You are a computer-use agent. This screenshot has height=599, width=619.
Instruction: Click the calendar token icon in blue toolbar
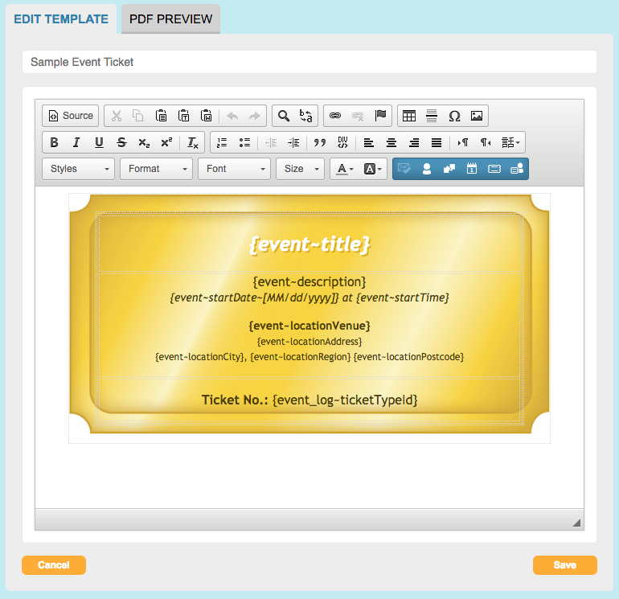pos(472,169)
